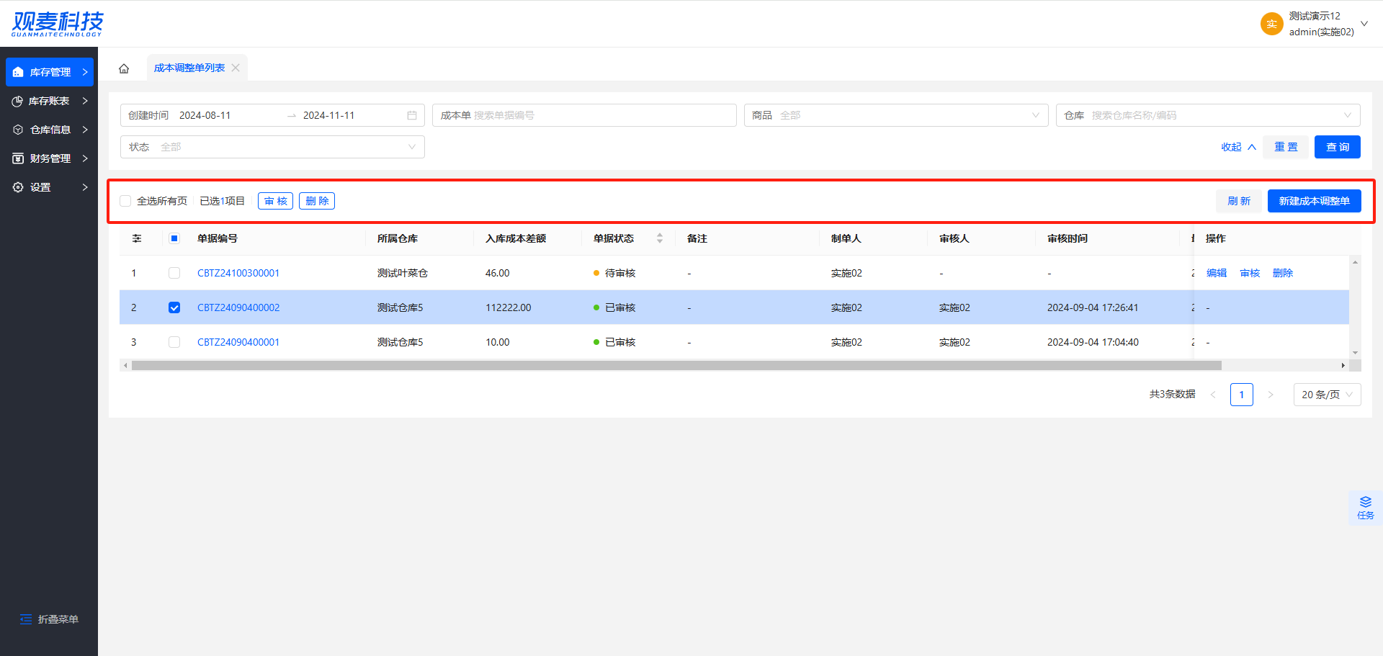Viewport: 1383px width, 656px height.
Task: Open document CBTZ24090400001 link
Action: [x=238, y=342]
